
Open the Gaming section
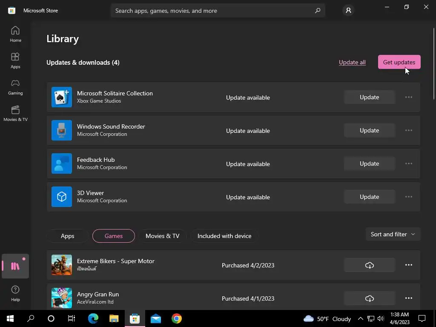point(15,87)
